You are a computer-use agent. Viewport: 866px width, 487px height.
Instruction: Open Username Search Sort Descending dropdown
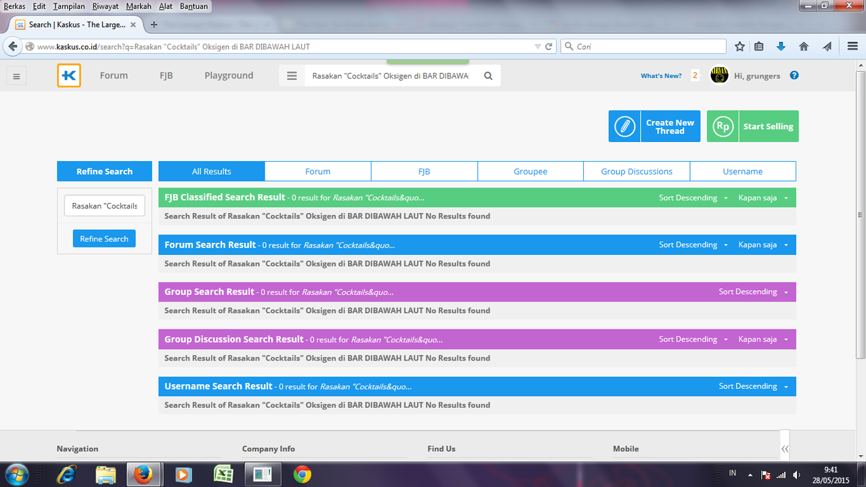point(754,386)
